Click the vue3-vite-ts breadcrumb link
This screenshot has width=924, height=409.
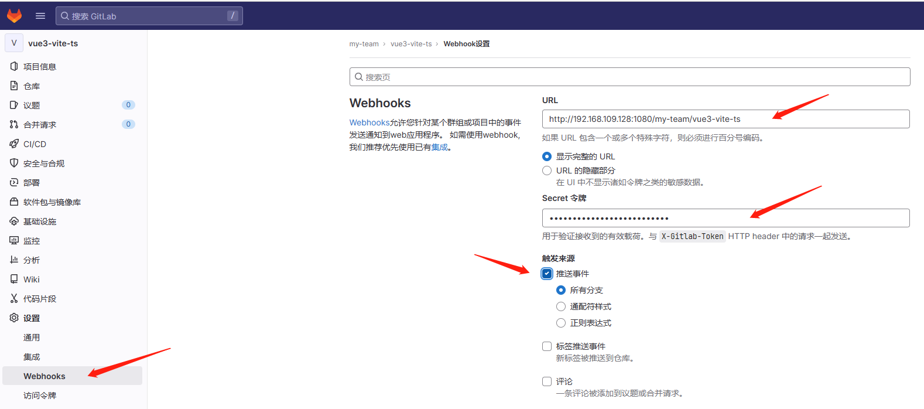tap(411, 44)
